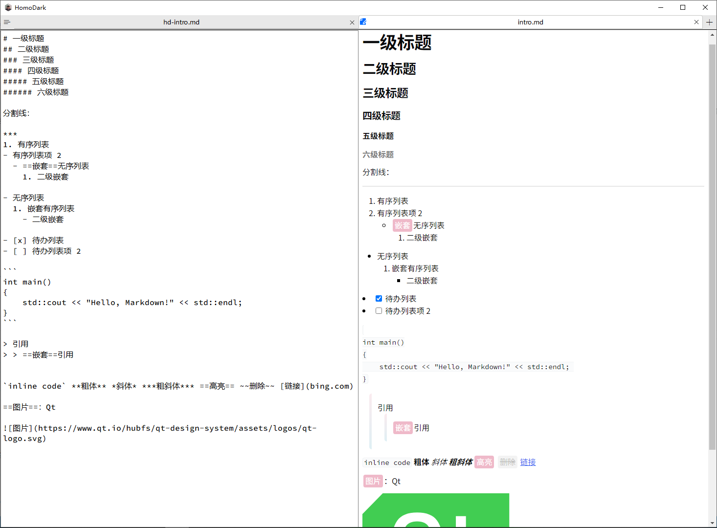Screen dimensions: 717x528
Task: Click the '> > ==嵌套==引用' line in editor
Action: pyautogui.click(x=38, y=354)
